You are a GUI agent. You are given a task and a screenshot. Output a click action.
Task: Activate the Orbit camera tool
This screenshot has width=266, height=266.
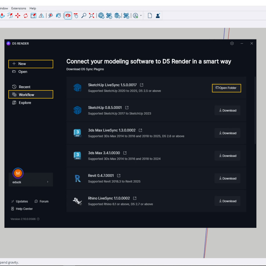click(x=68, y=16)
